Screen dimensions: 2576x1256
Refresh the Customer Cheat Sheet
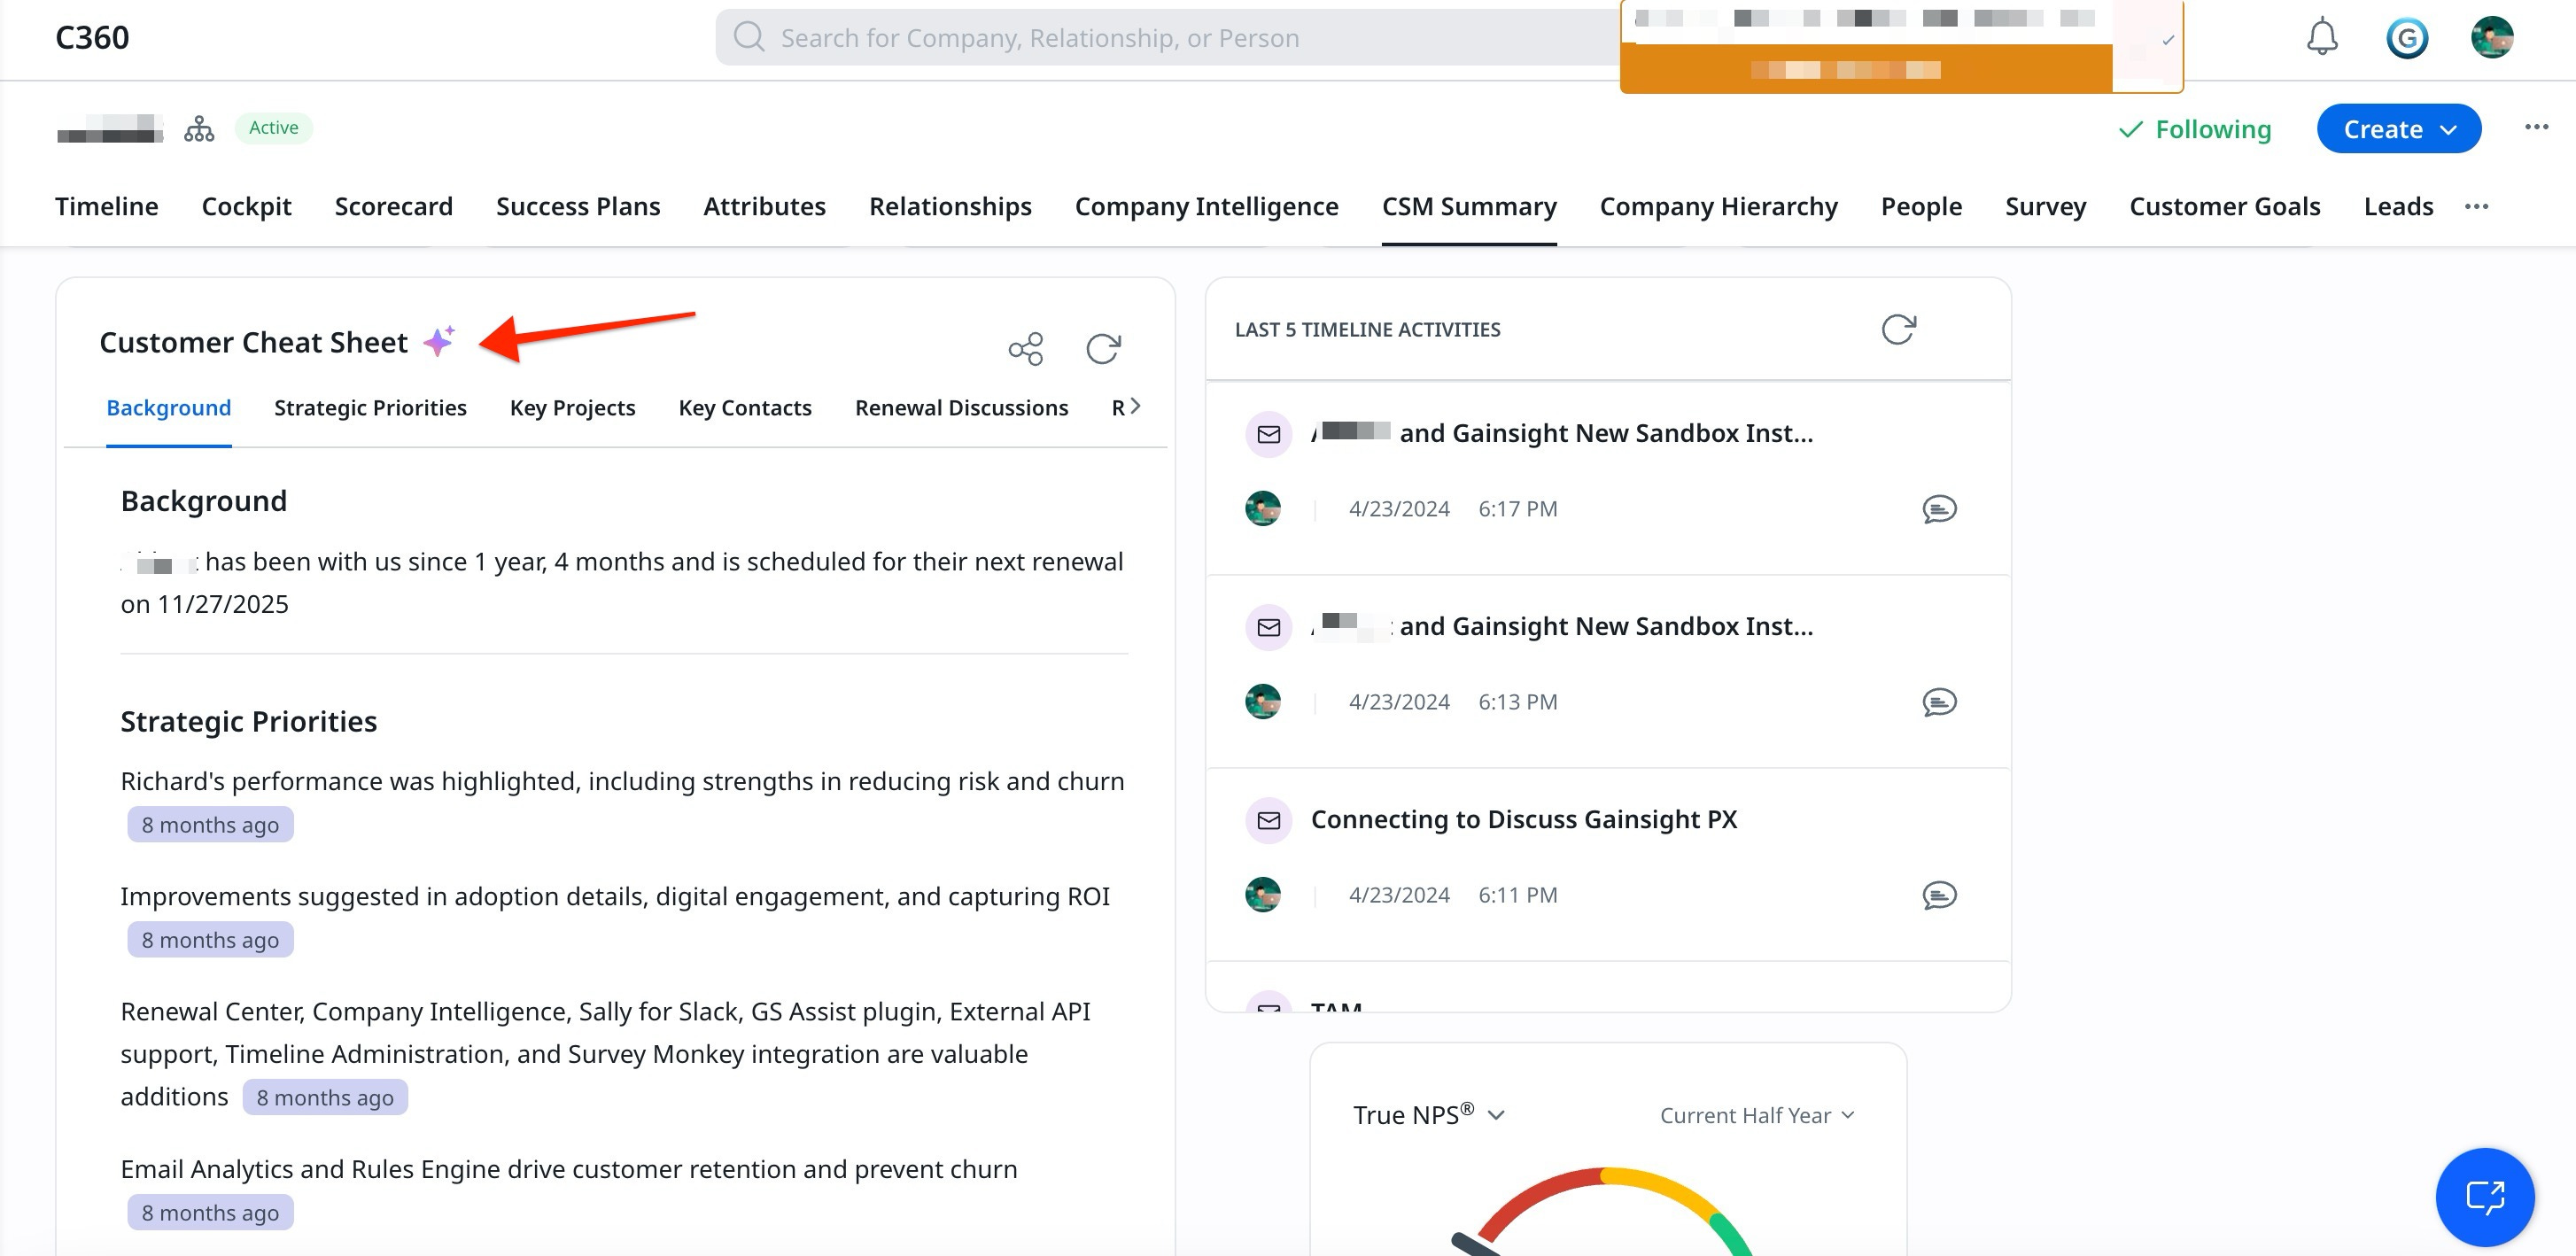[1103, 349]
